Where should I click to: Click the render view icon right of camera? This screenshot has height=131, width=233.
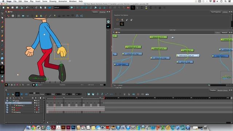108,22
